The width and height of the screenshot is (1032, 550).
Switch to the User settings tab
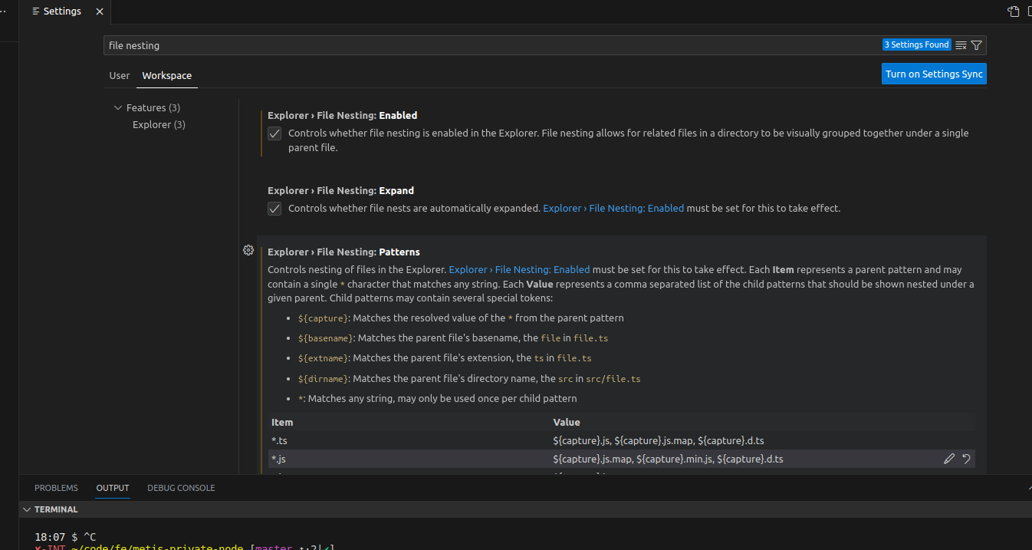pyautogui.click(x=120, y=76)
